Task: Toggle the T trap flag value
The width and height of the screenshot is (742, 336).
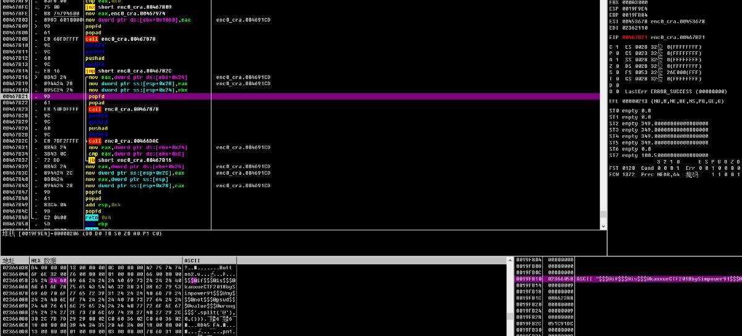Action: [617, 78]
